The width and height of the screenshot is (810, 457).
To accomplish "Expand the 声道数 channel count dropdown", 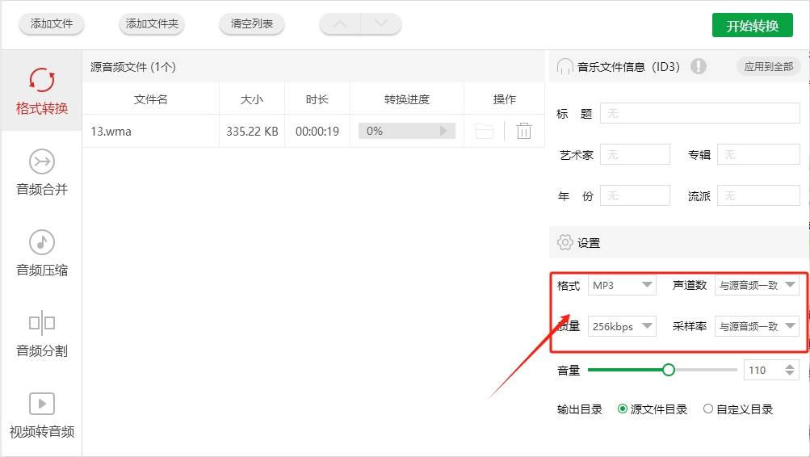I will 757,285.
